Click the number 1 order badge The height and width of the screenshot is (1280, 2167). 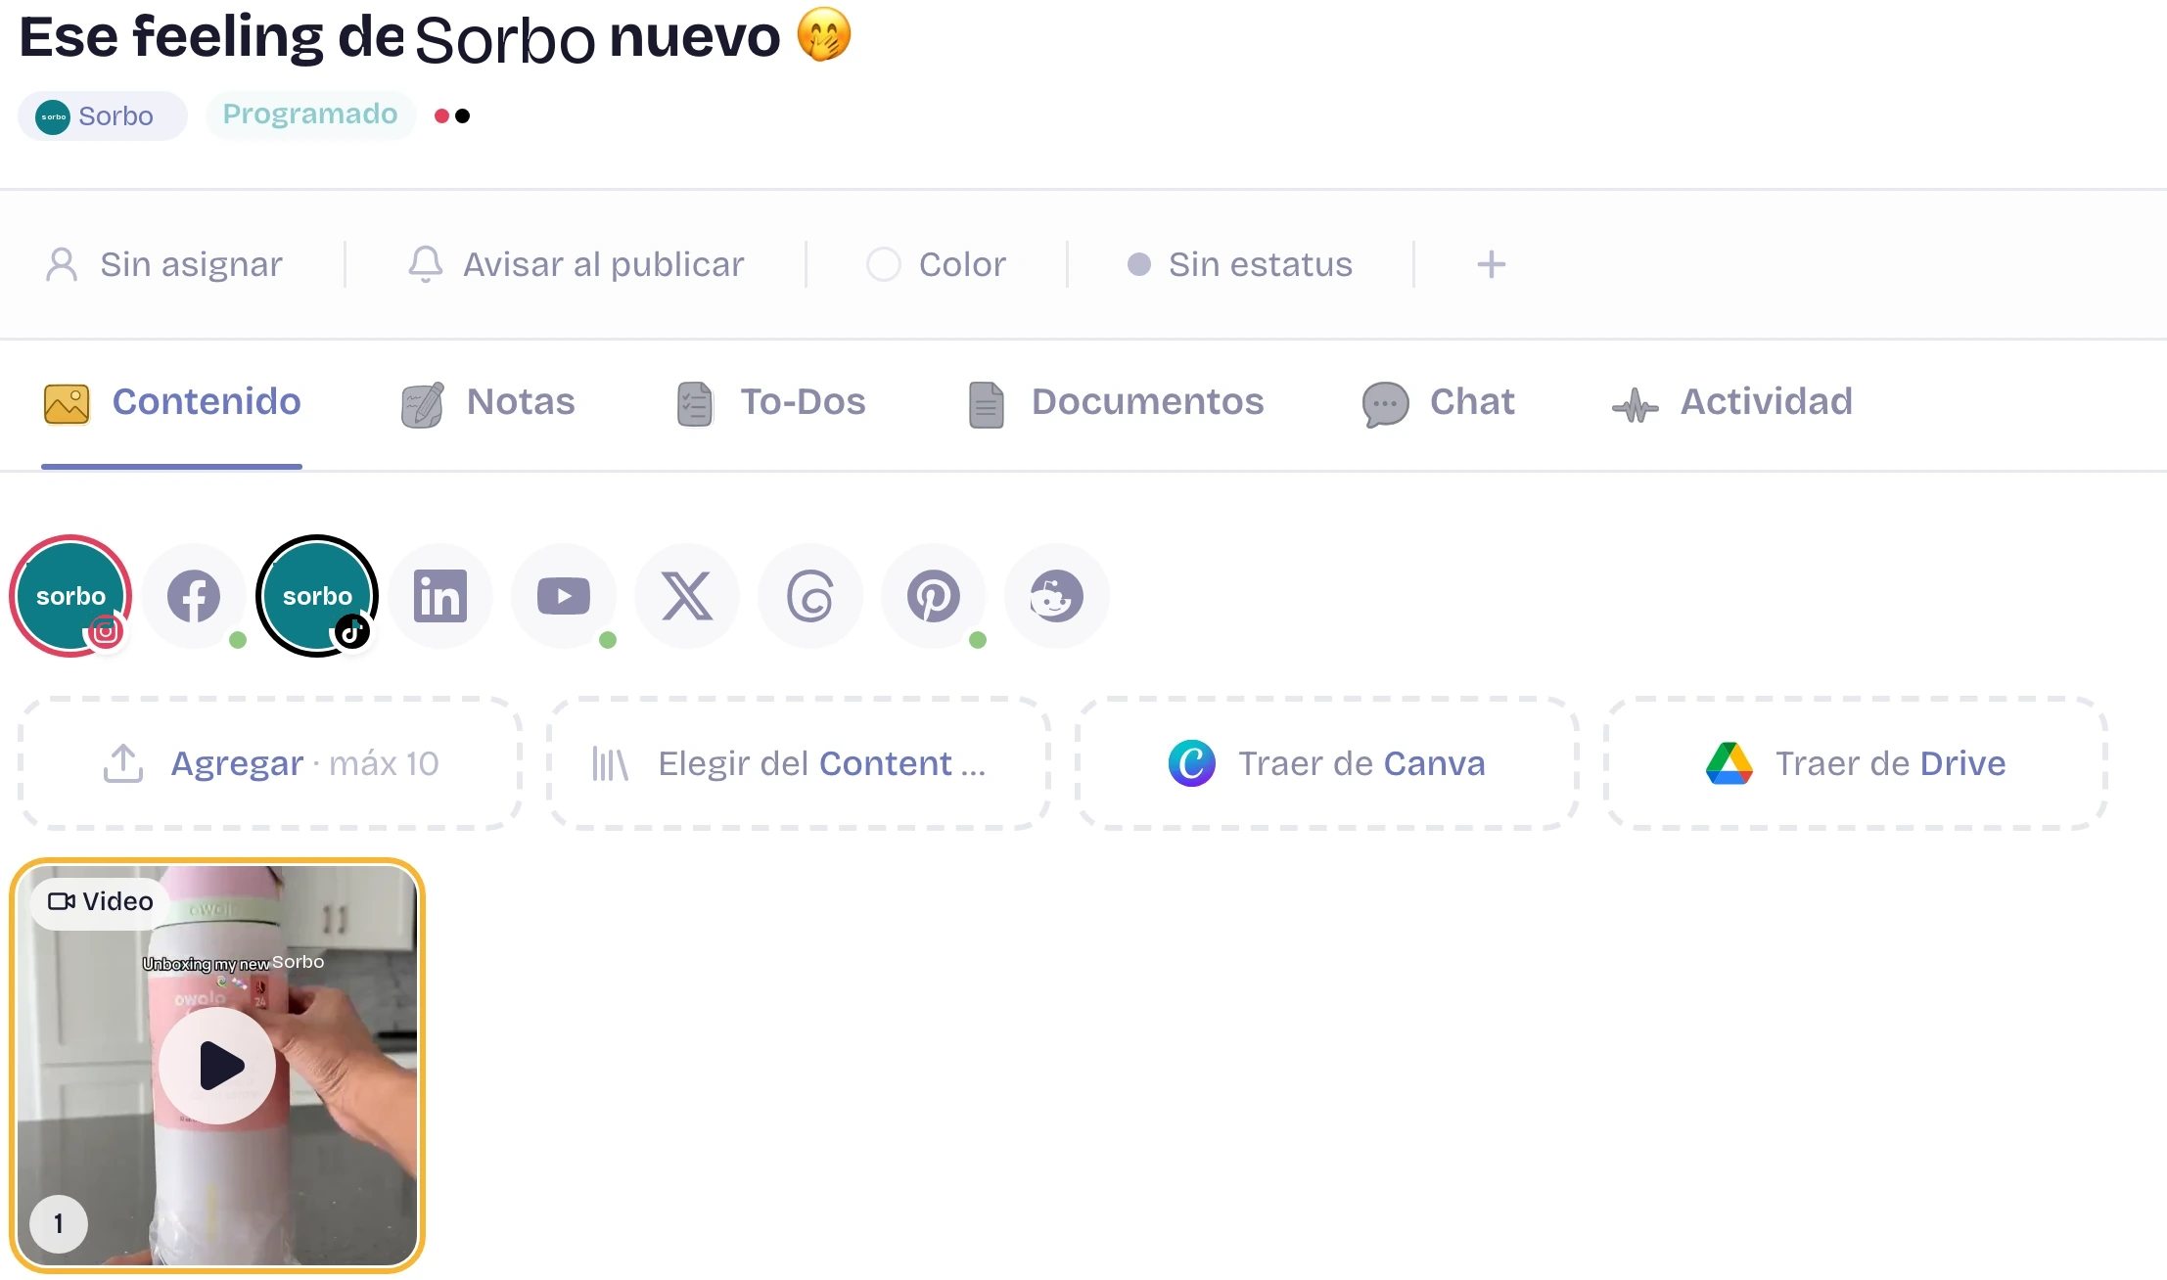click(59, 1223)
